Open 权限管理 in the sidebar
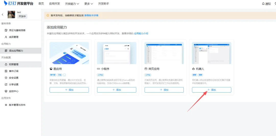This screenshot has width=276, height=136. point(21,64)
